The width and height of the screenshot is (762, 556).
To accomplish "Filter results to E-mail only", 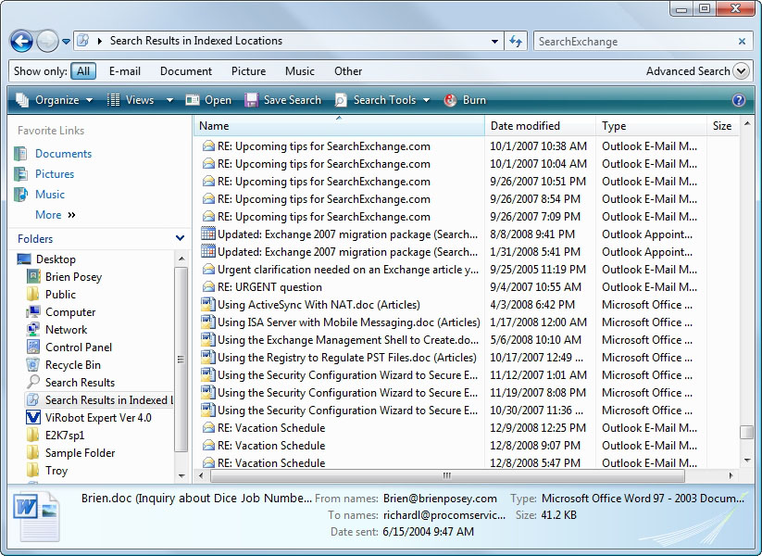I will 125,71.
